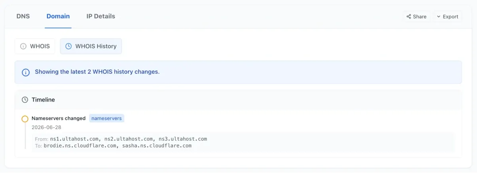
Task: Click the chevron arrow next to Export
Action: [x=438, y=17]
